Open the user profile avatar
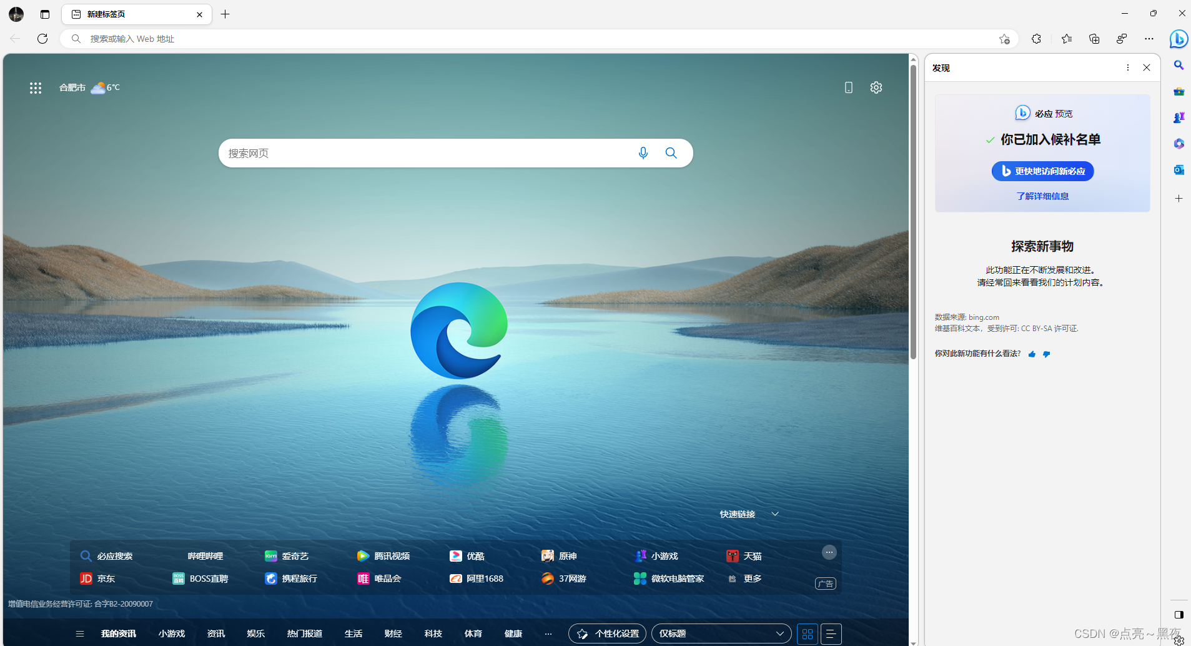Screen dimensions: 1191x646 (16, 14)
